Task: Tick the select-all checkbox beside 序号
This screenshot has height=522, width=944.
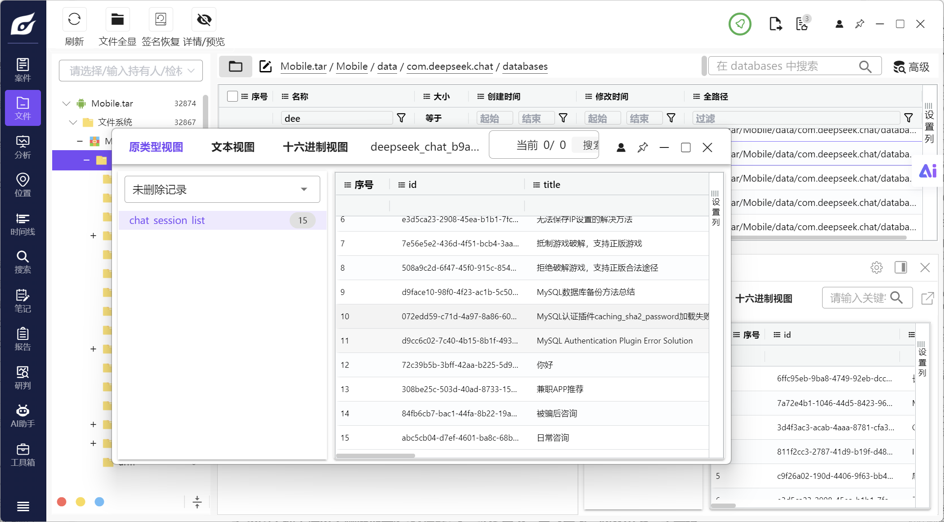Action: tap(233, 96)
